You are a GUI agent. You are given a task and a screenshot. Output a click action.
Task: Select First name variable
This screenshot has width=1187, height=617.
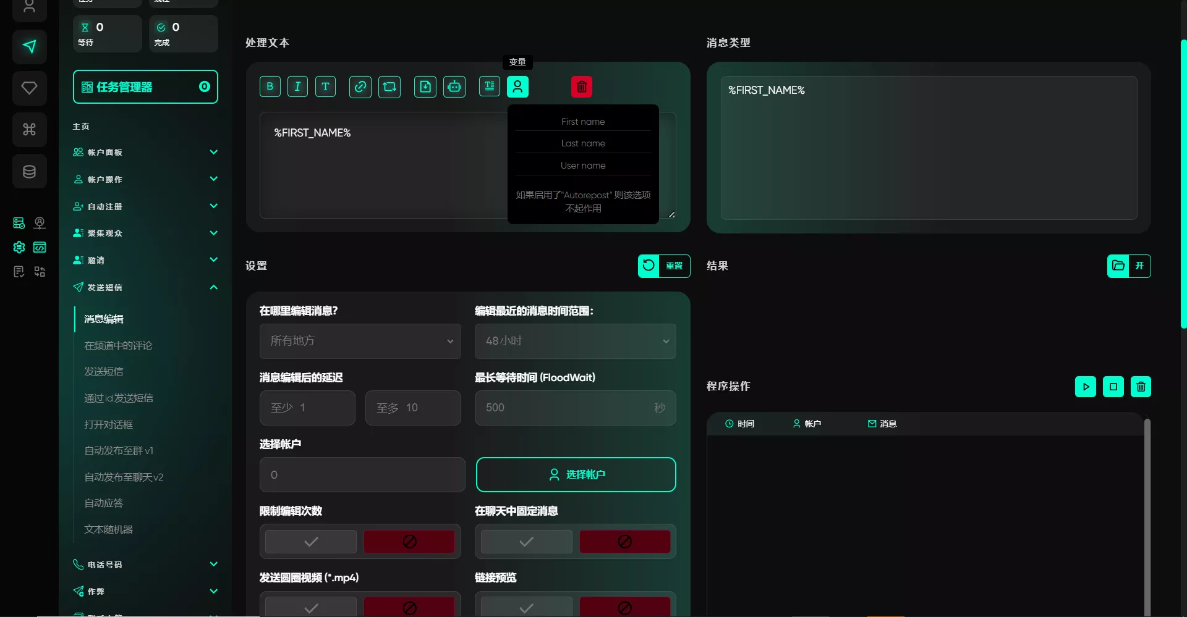click(x=583, y=122)
